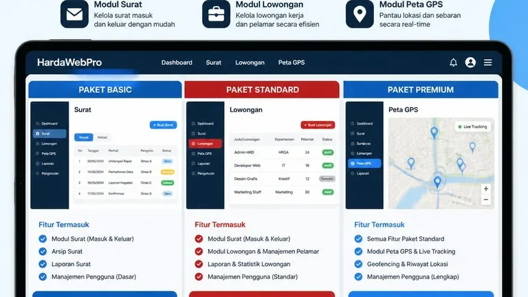Open Pengaturan in Paket Basic sidebar
This screenshot has width=528, height=297.
coord(49,173)
